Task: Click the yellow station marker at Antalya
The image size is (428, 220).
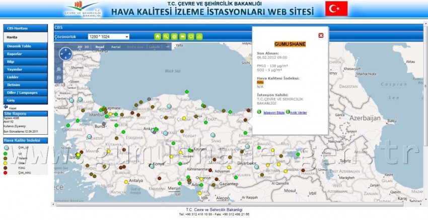Action: (126, 182)
